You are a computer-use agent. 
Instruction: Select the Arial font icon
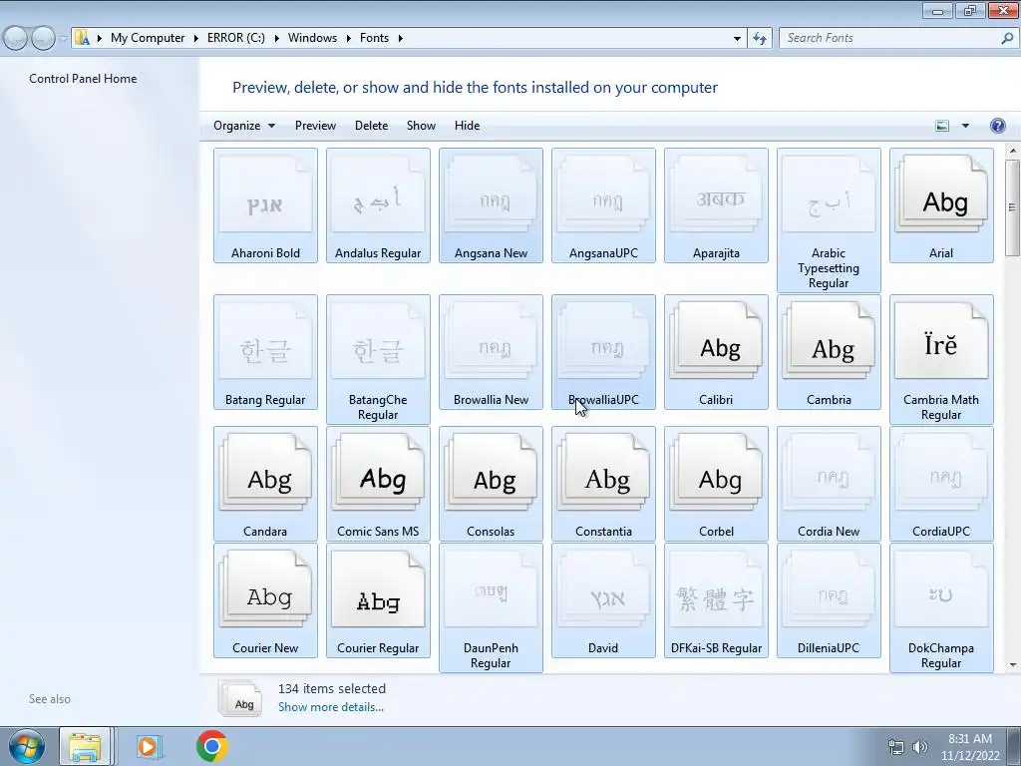pos(941,205)
